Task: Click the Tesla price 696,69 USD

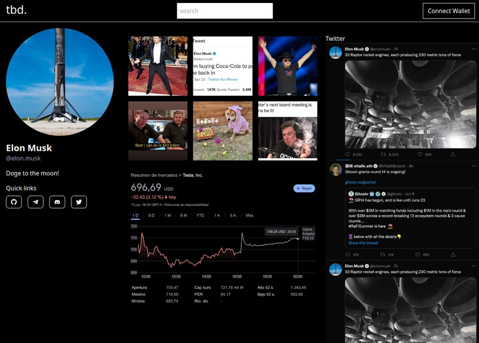Action: point(152,187)
